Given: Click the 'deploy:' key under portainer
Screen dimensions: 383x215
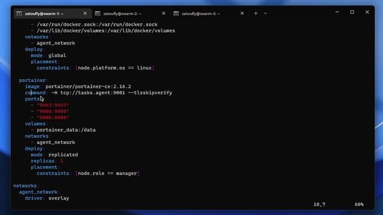Looking at the screenshot, I should pos(35,149).
